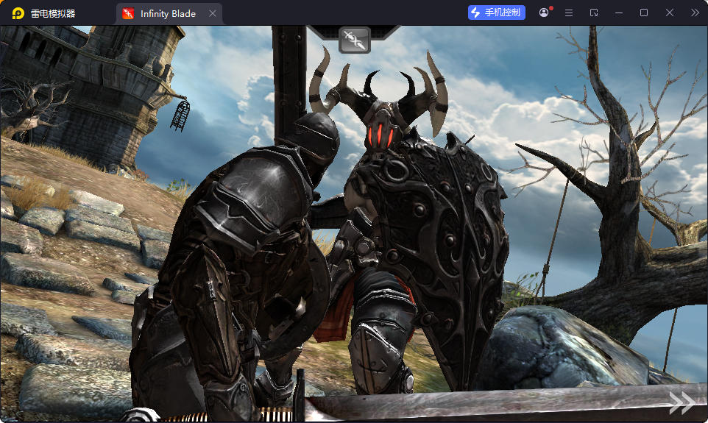The image size is (708, 423).
Task: Maximize the emulator window
Action: click(644, 13)
